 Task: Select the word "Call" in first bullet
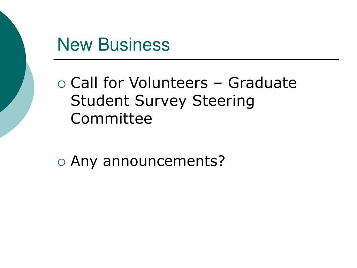click(x=84, y=82)
